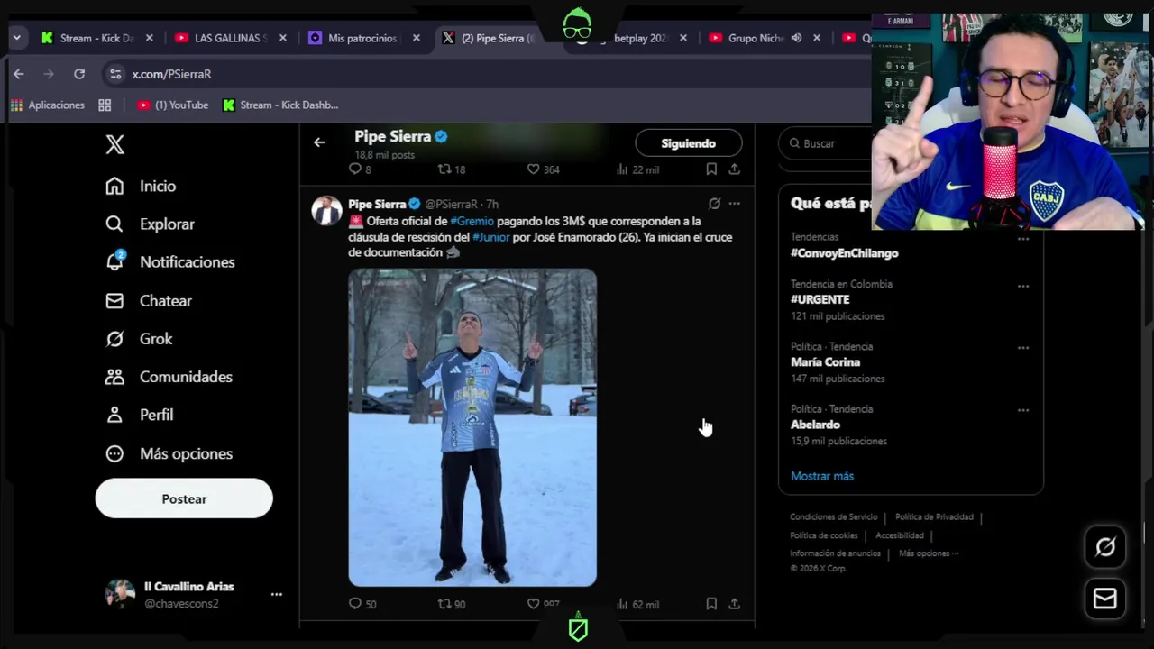Open Condiciones de Servicio link
The image size is (1154, 649).
[x=833, y=517]
